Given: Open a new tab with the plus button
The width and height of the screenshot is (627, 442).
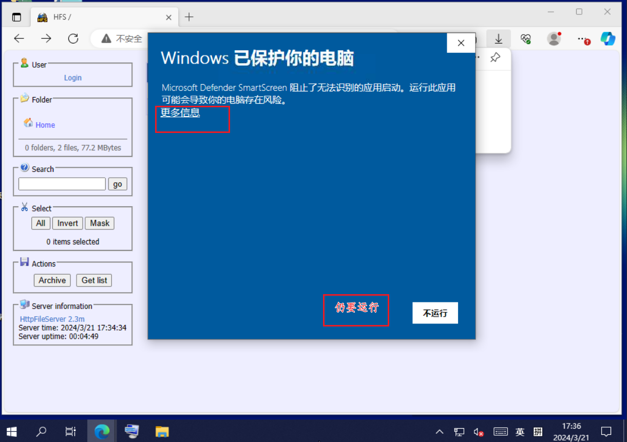Looking at the screenshot, I should tap(189, 17).
